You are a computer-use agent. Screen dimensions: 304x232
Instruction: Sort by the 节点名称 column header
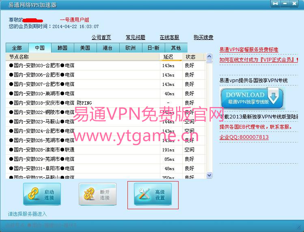click(x=83, y=57)
